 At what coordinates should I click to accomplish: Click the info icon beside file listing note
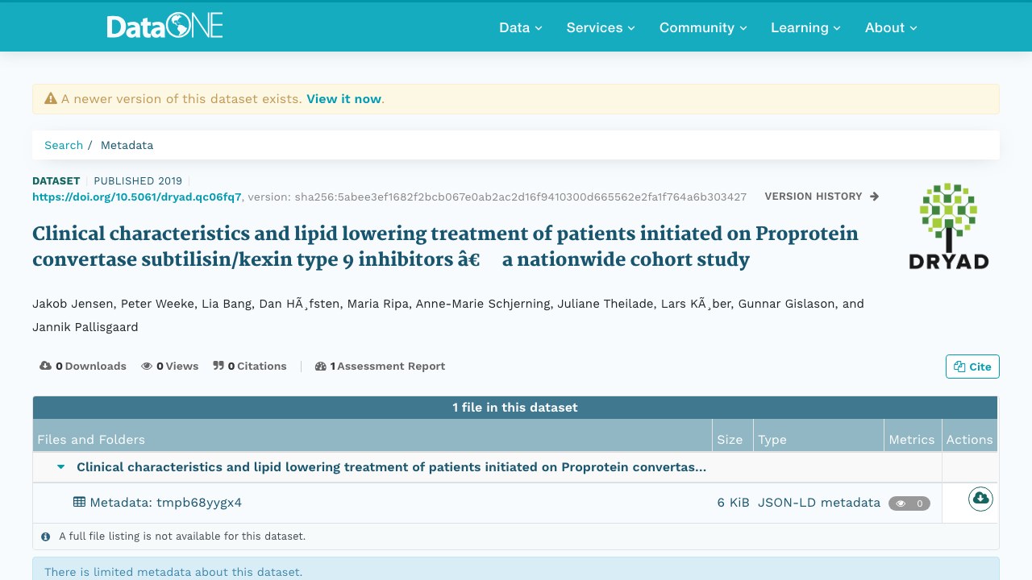click(x=46, y=536)
